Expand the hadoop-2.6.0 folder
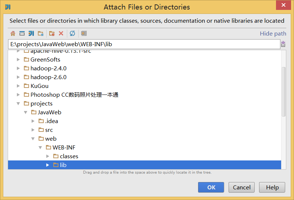The height and width of the screenshot is (200, 294). pos(18,77)
